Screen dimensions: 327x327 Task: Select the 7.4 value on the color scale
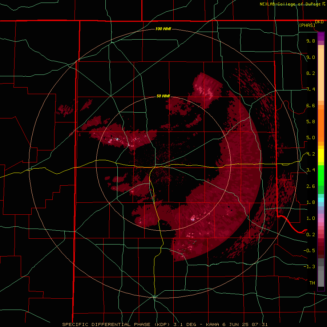coord(311,89)
